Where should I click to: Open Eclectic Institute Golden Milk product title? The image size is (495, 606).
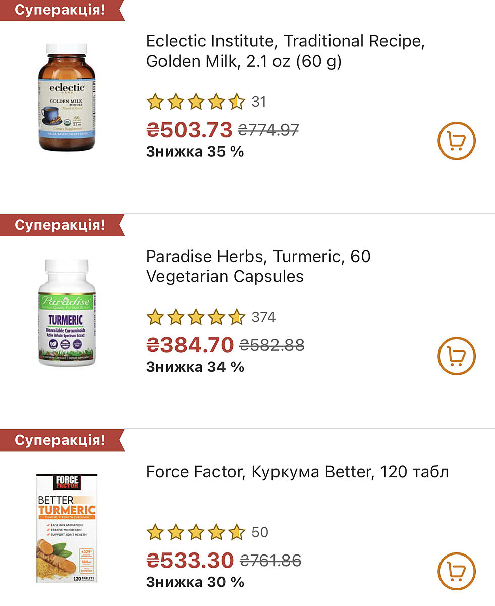285,51
